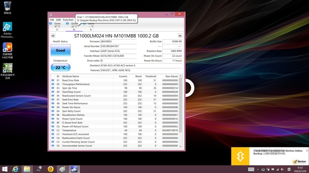
Task: Click the Uncorrectable Sector Count status orb
Action: pyautogui.click(x=53, y=146)
